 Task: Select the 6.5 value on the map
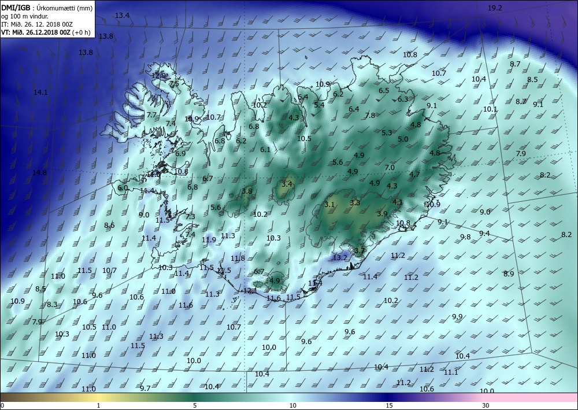coord(384,91)
